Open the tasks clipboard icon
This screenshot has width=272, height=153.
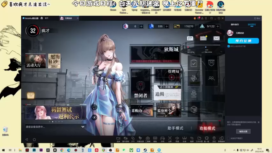coord(194,63)
